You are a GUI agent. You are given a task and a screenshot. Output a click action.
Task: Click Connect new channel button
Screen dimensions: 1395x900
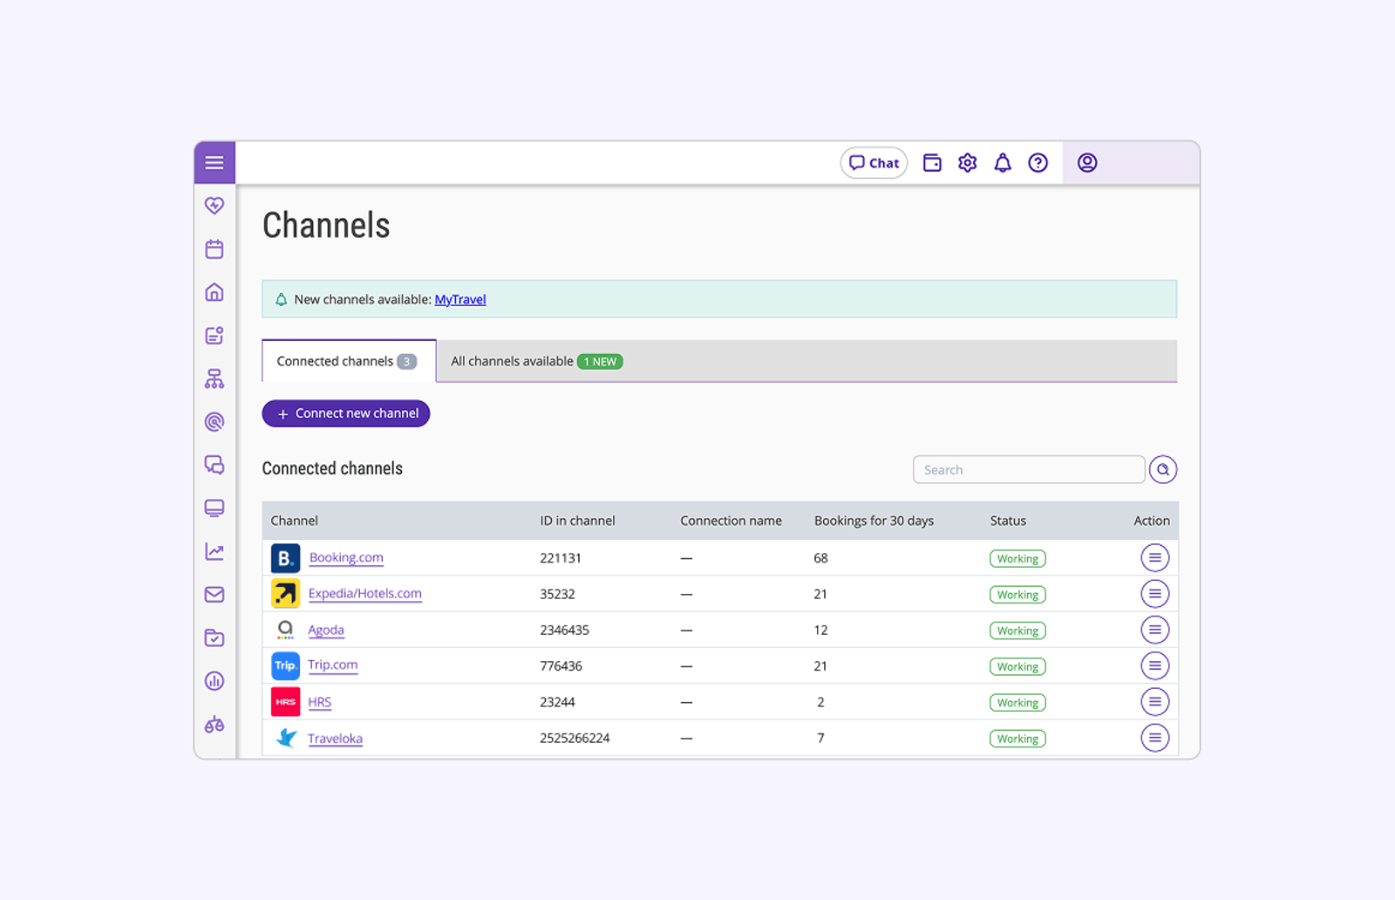tap(346, 413)
